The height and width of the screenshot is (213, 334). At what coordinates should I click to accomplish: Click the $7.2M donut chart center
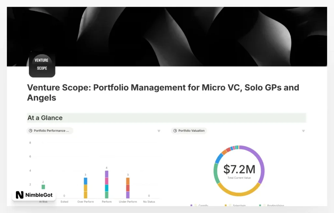[239, 170]
